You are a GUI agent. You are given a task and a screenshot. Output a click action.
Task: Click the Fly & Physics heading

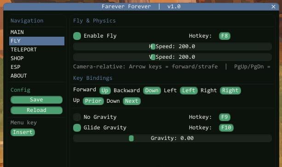coord(94,21)
